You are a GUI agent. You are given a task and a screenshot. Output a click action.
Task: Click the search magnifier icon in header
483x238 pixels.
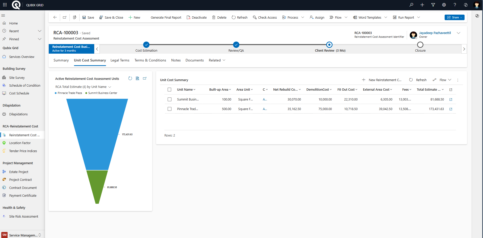(x=411, y=5)
